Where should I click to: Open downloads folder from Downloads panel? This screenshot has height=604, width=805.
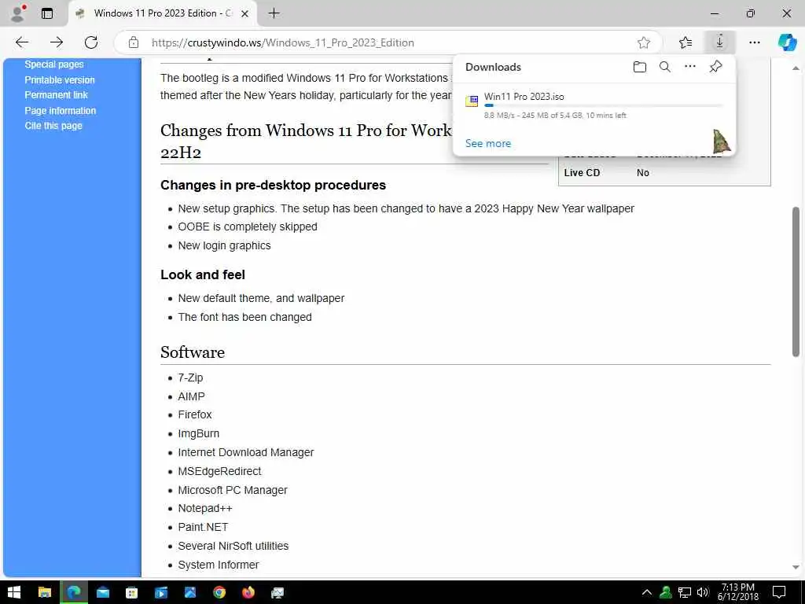(640, 67)
